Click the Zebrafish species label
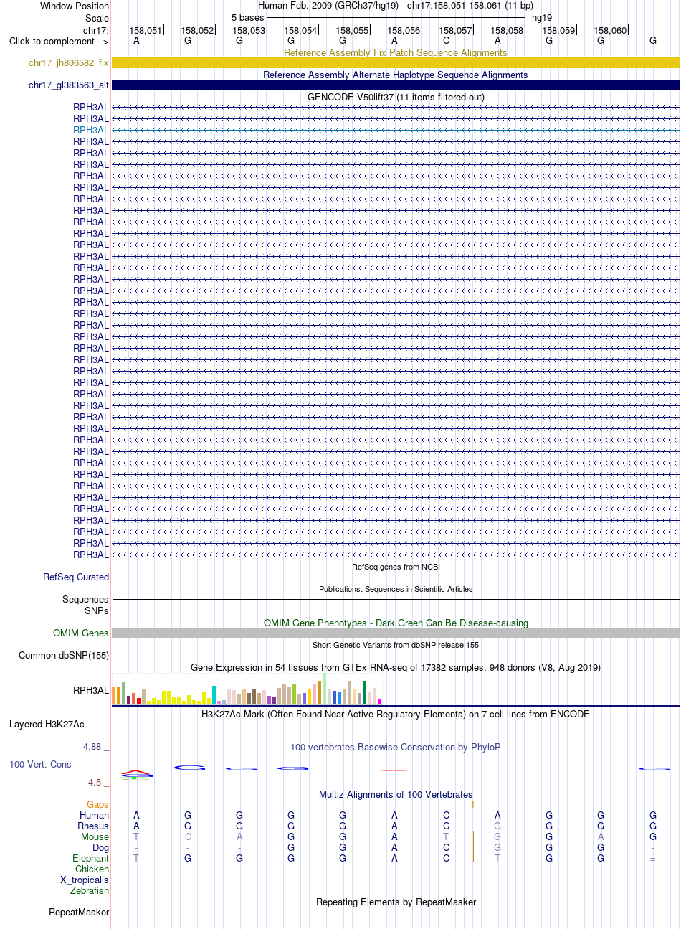The height and width of the screenshot is (929, 681). pyautogui.click(x=90, y=890)
